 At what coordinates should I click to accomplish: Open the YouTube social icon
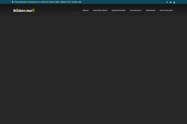[x=174, y=2]
